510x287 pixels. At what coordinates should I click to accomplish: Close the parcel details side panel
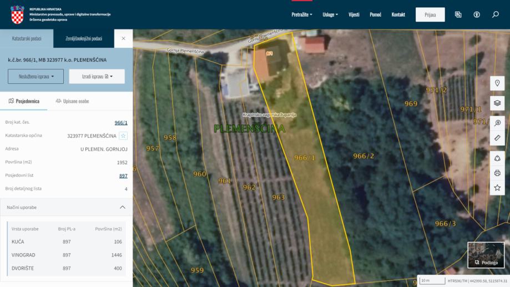(123, 38)
